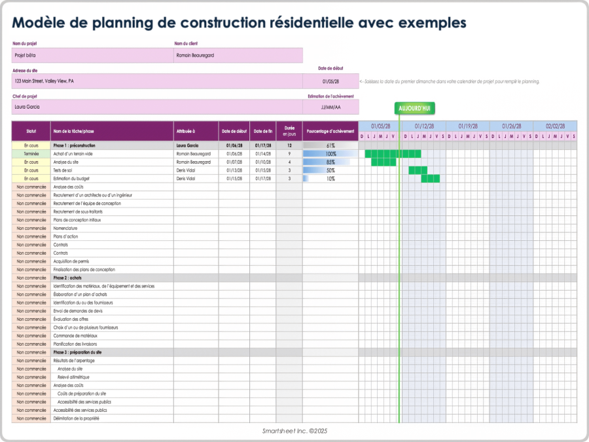Click "Coûts de préparation du site" subtask
The height and width of the screenshot is (442, 589).
(82, 394)
